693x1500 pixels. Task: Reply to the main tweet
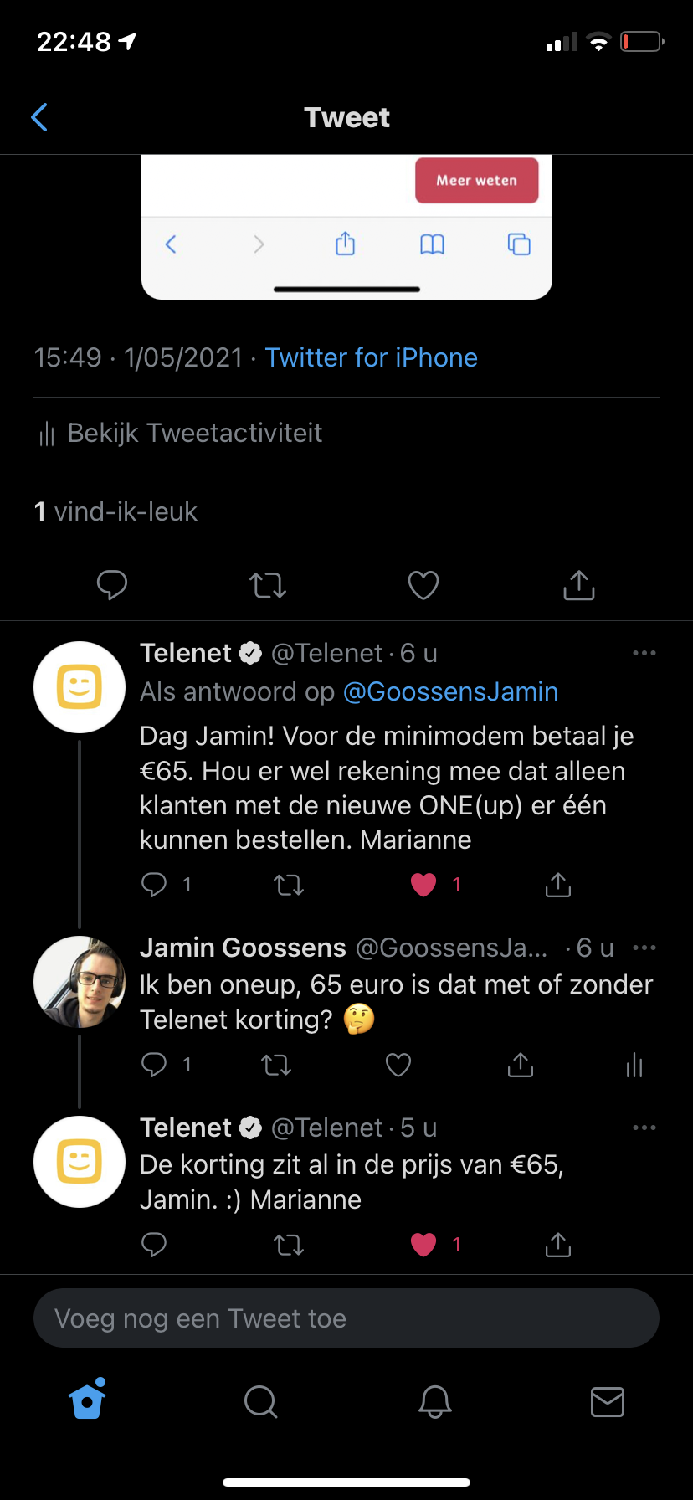pos(112,585)
